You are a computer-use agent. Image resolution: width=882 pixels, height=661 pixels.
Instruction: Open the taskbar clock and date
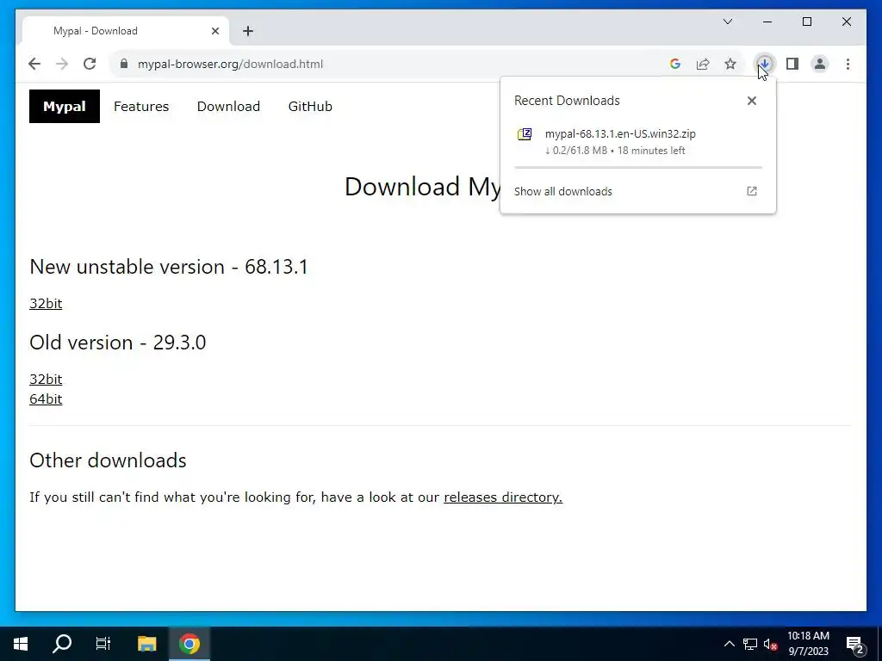[x=808, y=644]
